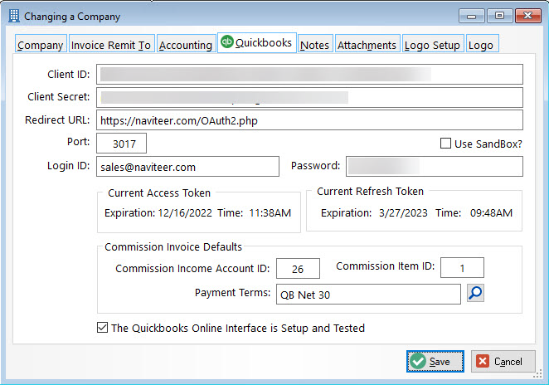This screenshot has width=549, height=385.
Task: Select the Payment Terms field QB Net 30
Action: point(368,295)
